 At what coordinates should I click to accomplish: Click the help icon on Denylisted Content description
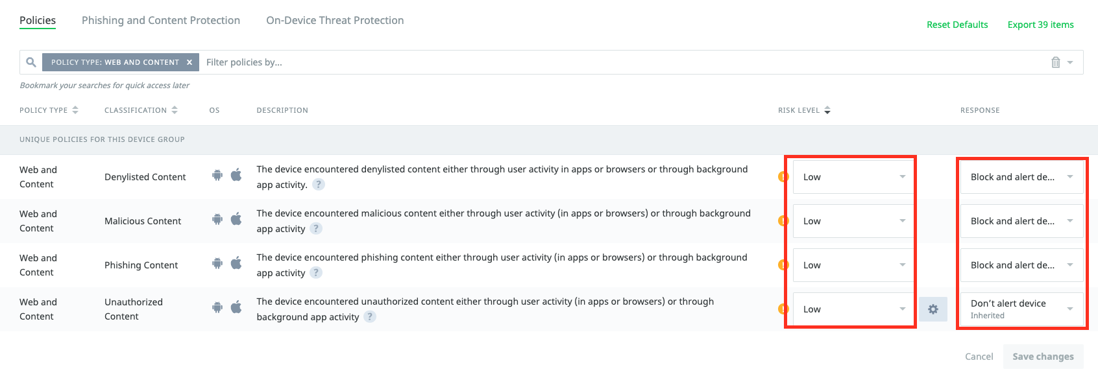pyautogui.click(x=318, y=184)
